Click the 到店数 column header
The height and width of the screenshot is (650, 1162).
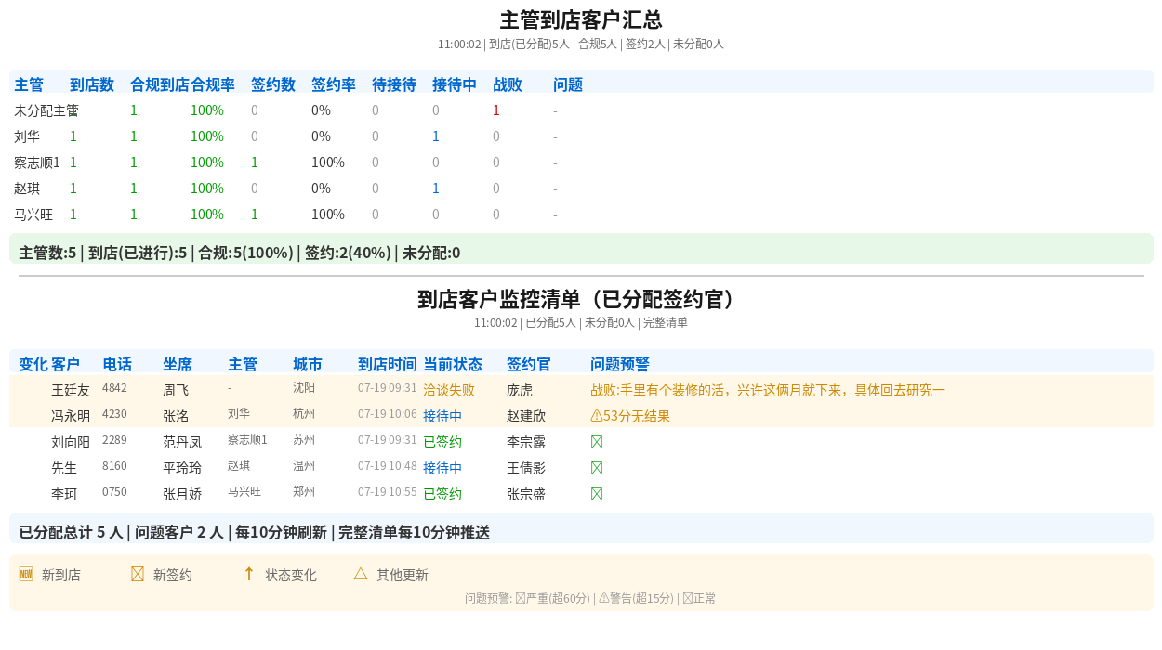tap(92, 84)
